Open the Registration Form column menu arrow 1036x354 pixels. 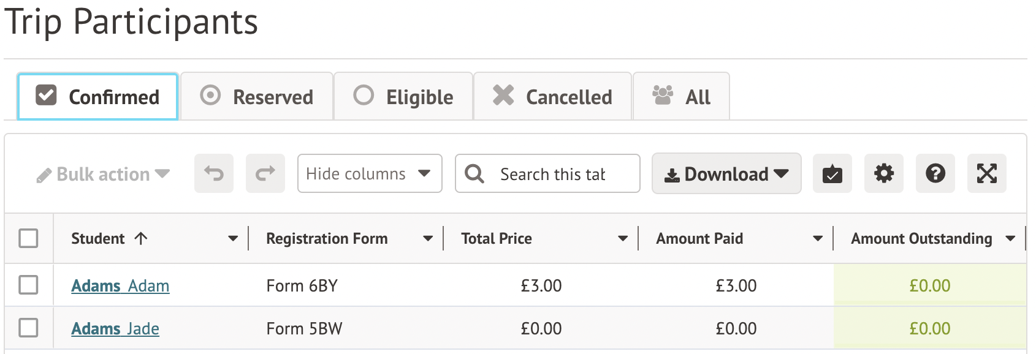click(x=428, y=238)
